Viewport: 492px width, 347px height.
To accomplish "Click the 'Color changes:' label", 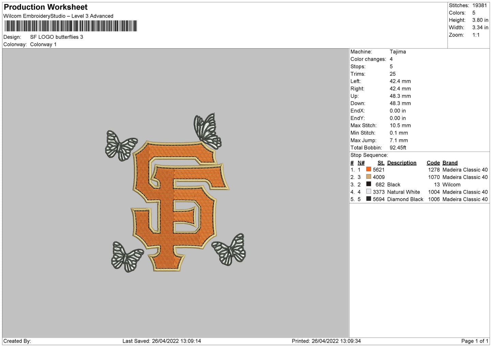I will pyautogui.click(x=368, y=59).
